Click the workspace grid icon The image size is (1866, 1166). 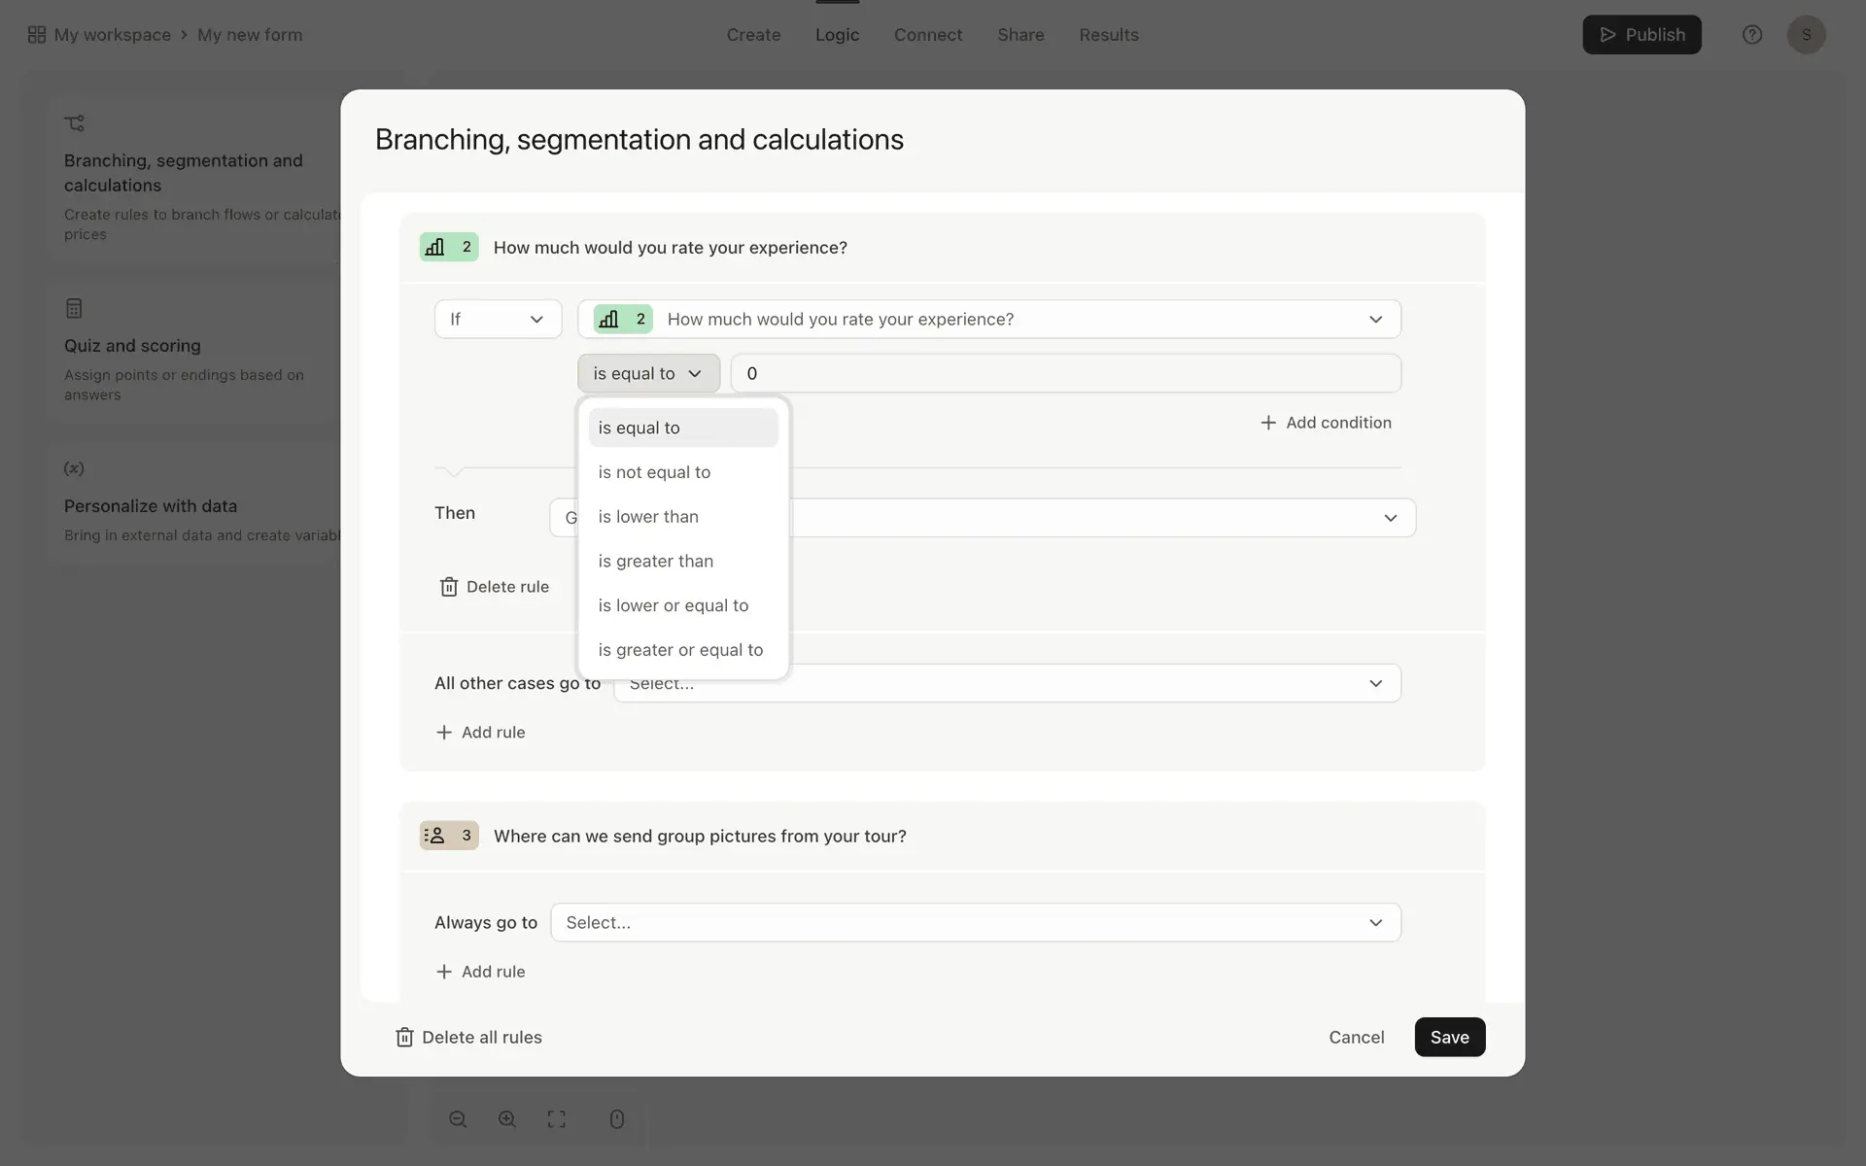point(37,35)
